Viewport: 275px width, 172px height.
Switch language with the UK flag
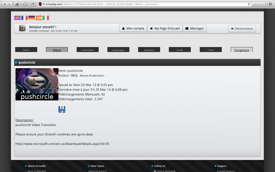18,18
